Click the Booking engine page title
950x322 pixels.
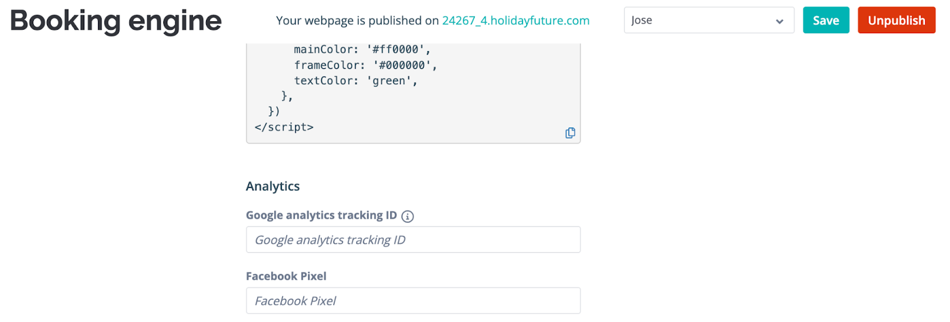click(x=116, y=21)
